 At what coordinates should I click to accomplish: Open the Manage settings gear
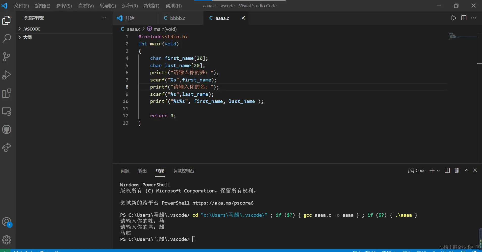7,240
